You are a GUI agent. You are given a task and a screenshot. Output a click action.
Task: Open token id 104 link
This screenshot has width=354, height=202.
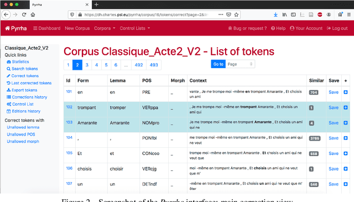click(x=69, y=137)
